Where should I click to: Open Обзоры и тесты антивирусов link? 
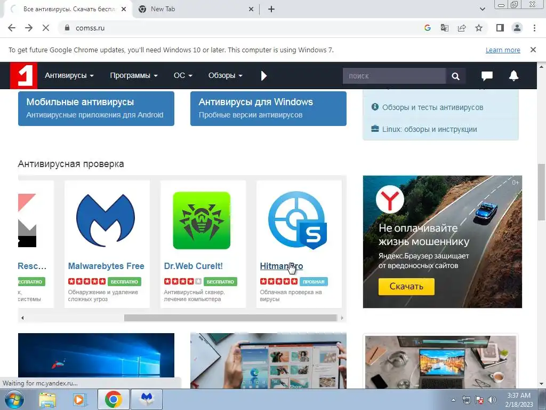(x=432, y=107)
